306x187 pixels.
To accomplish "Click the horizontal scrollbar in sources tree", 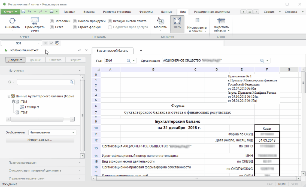I will [x=37, y=119].
